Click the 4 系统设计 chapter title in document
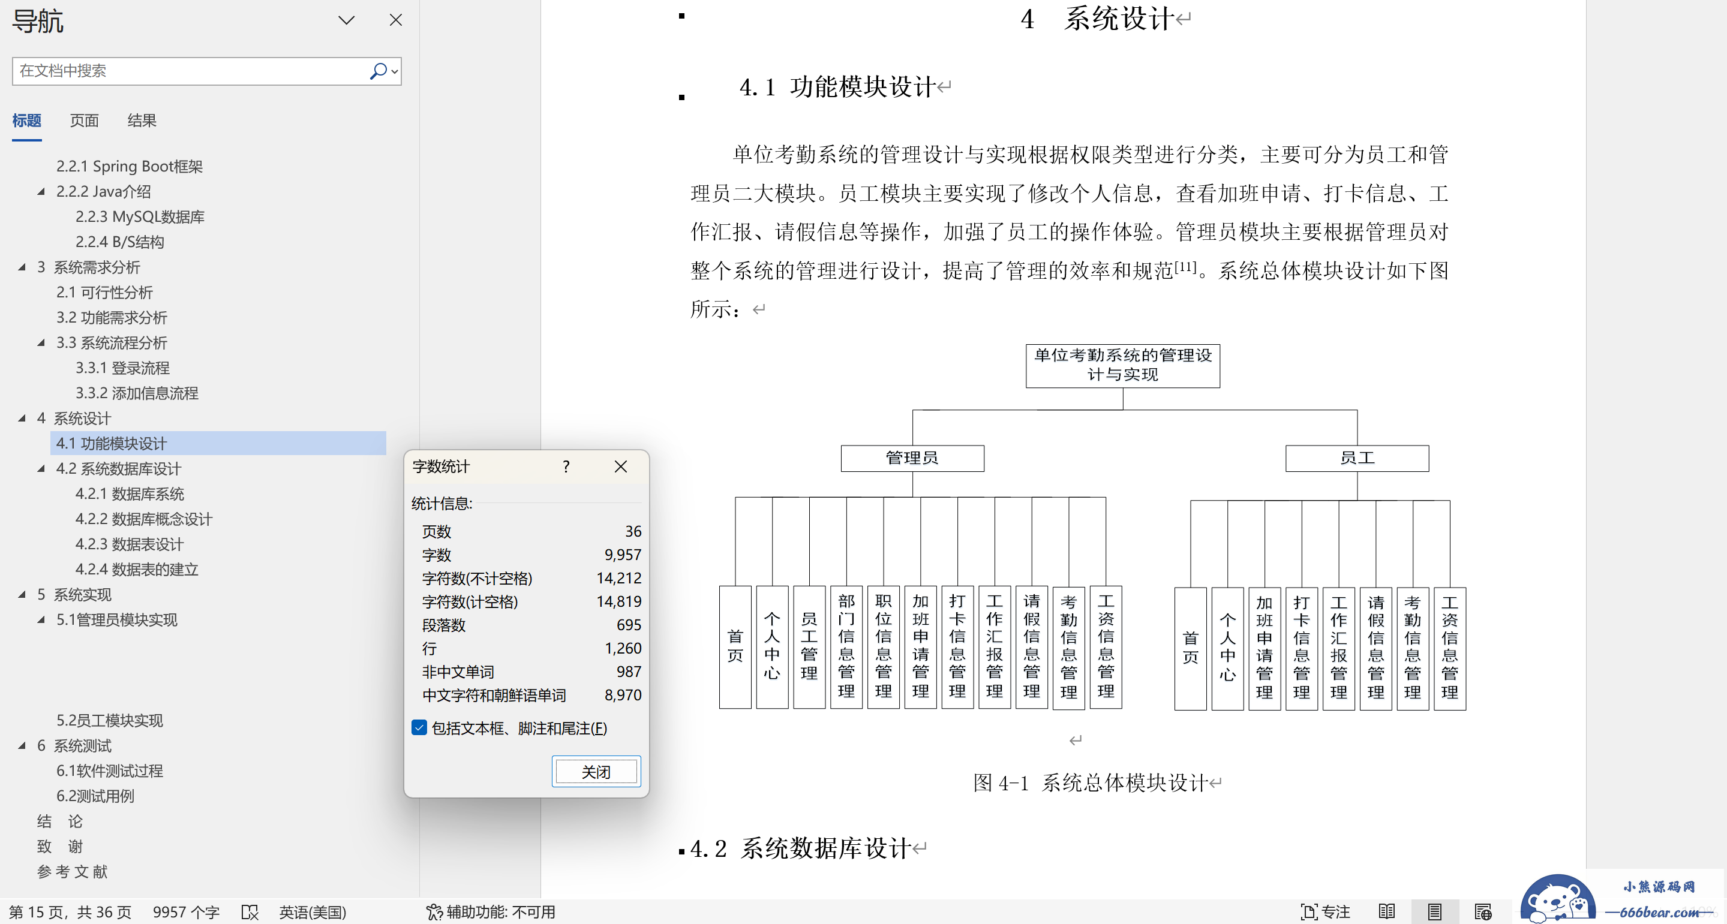The image size is (1727, 924). pos(1098,19)
